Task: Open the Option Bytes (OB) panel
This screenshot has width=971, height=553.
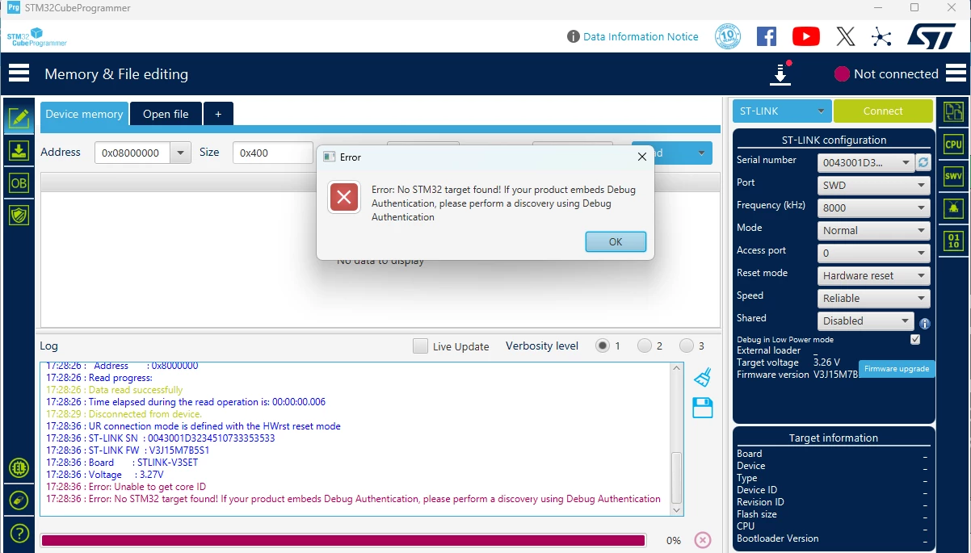Action: coord(19,182)
